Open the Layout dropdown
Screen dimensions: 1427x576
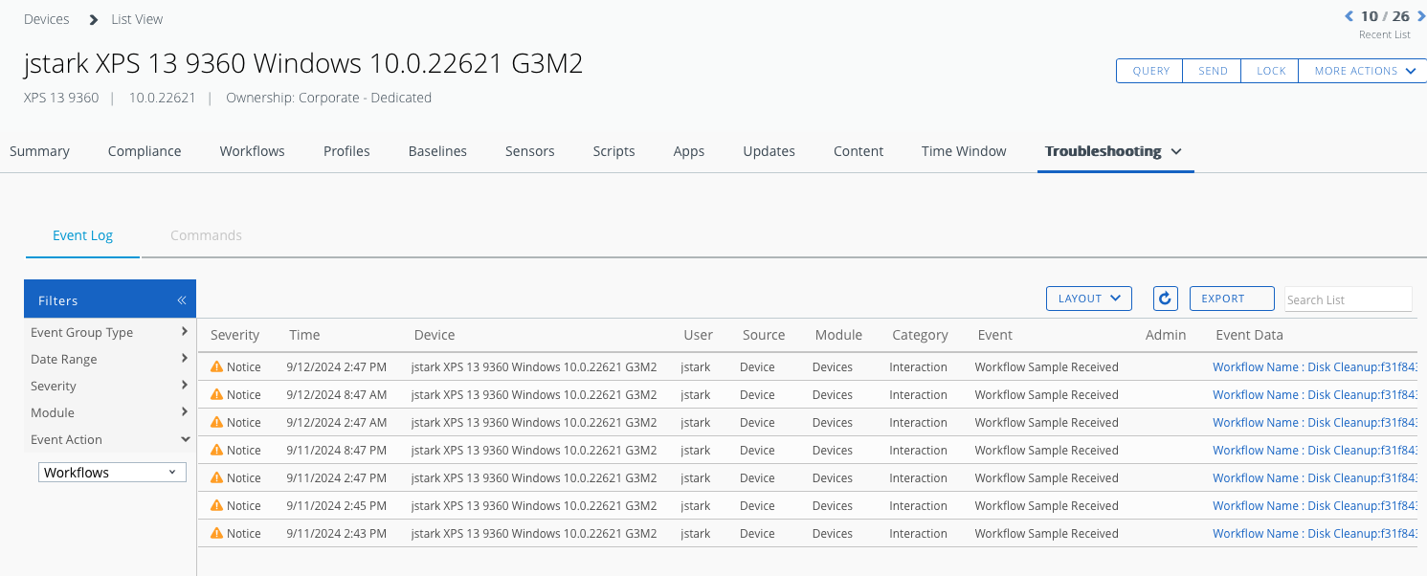pyautogui.click(x=1088, y=299)
